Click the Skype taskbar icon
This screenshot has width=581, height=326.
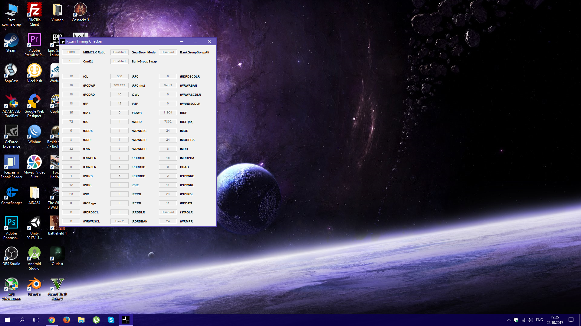tap(111, 320)
